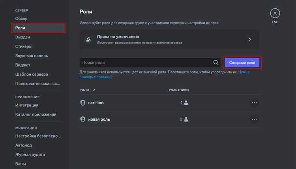Open three-dot menu for carl-bot role
This screenshot has height=169, width=296.
[x=254, y=103]
